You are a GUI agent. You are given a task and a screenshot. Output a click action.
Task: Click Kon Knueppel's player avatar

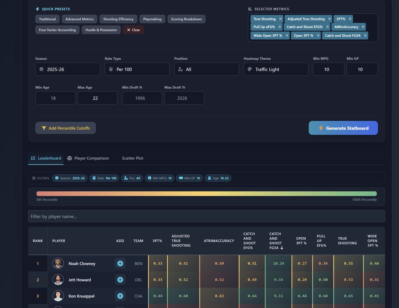click(x=58, y=296)
